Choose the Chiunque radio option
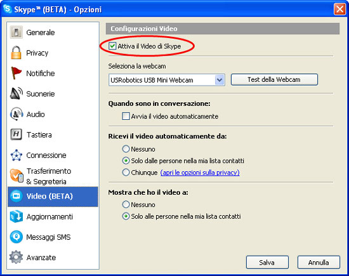 (126, 173)
